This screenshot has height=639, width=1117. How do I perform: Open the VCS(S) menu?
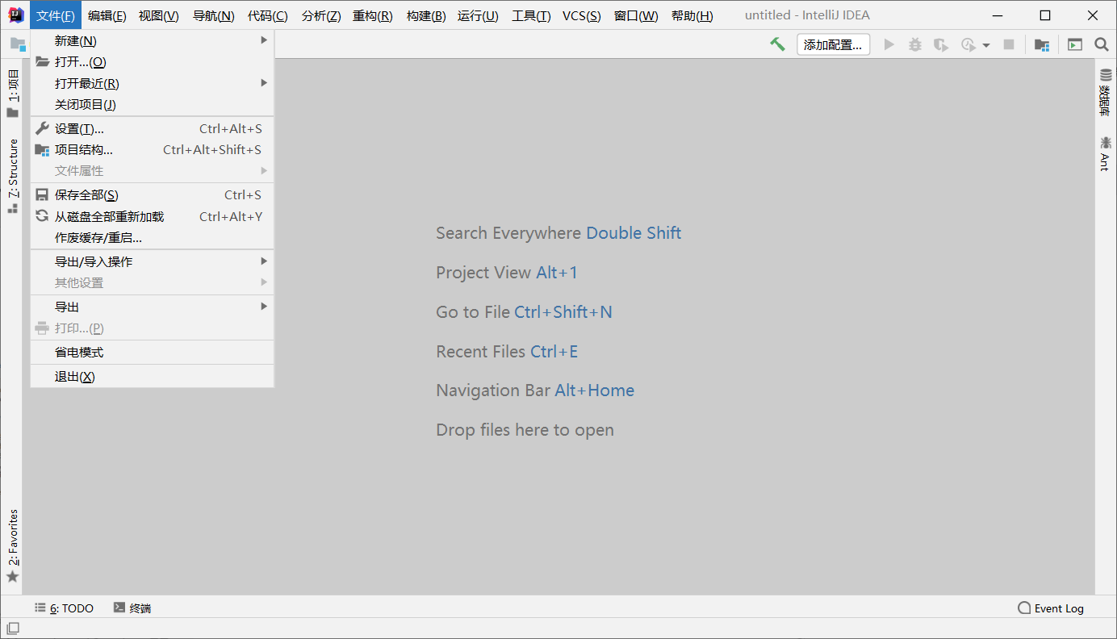(581, 15)
